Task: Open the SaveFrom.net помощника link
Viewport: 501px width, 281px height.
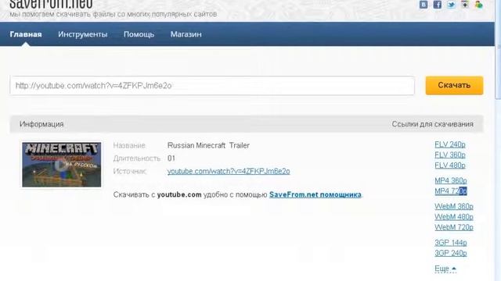Action: [x=315, y=194]
